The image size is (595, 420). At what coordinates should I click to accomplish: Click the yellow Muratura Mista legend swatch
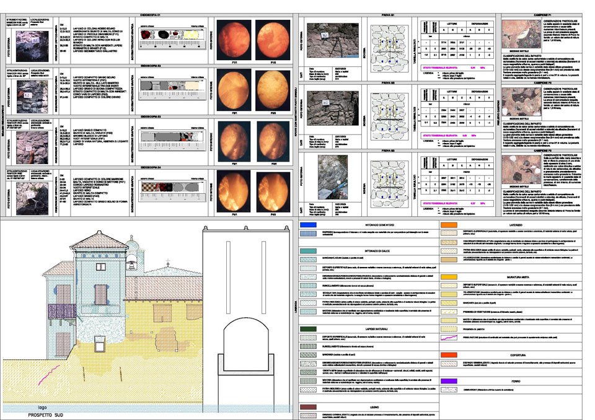(449, 277)
